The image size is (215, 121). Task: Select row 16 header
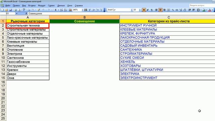pos(3,82)
